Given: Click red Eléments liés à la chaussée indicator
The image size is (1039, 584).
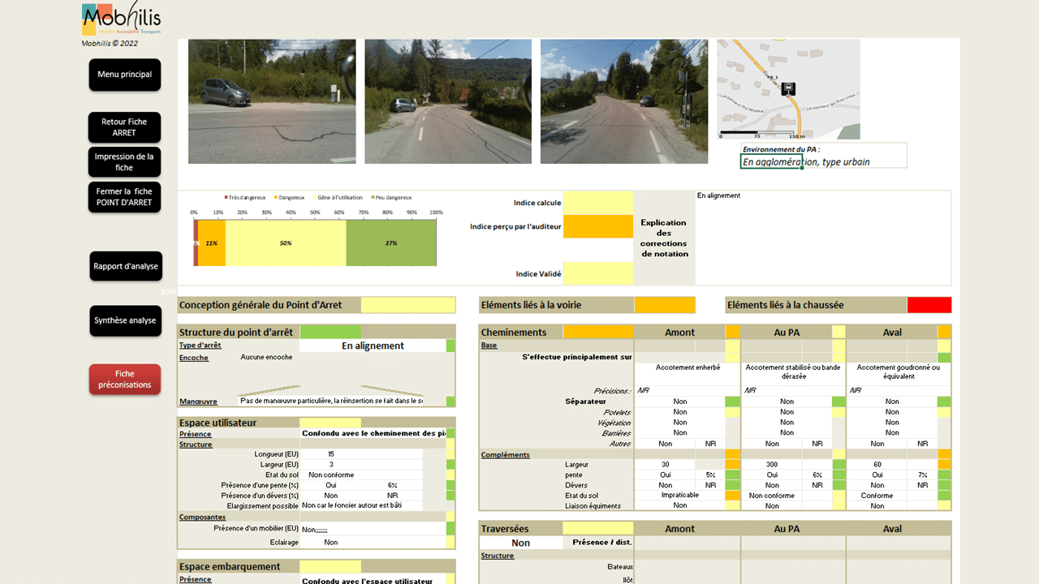Looking at the screenshot, I should tap(929, 305).
